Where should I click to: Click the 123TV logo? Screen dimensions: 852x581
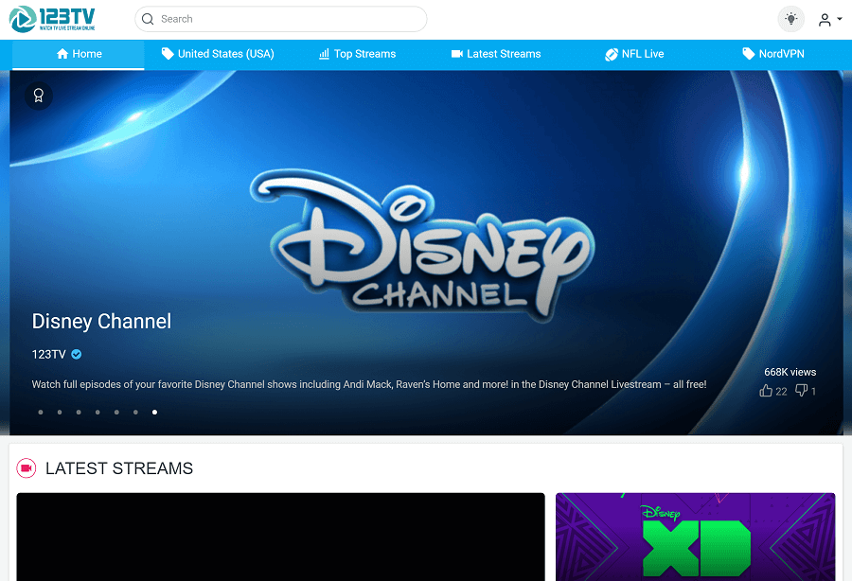pyautogui.click(x=52, y=19)
